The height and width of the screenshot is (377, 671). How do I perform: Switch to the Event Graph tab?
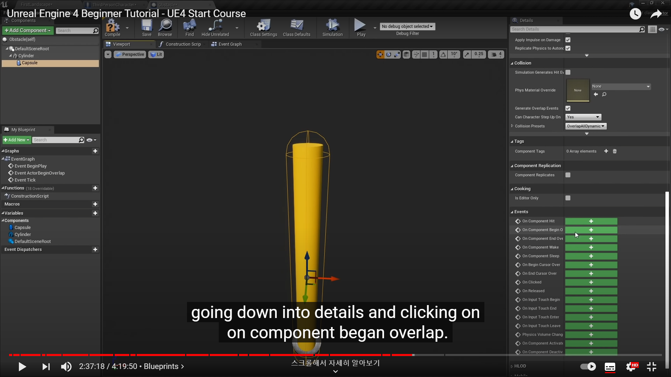[230, 44]
